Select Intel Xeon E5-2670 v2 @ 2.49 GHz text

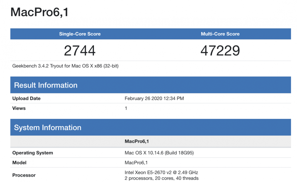pyautogui.click(x=161, y=172)
